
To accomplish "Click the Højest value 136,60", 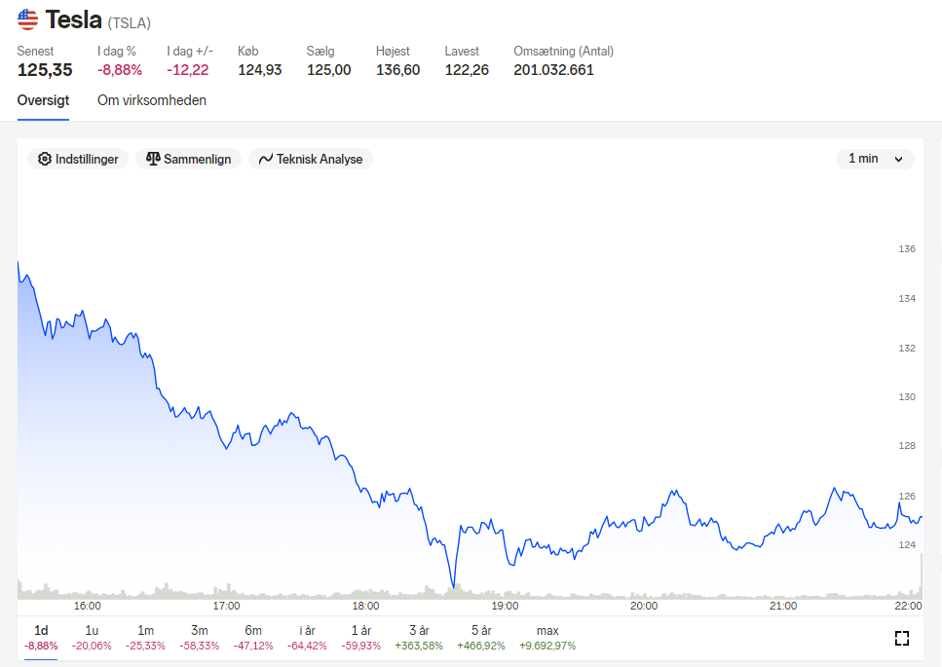I will [x=397, y=70].
